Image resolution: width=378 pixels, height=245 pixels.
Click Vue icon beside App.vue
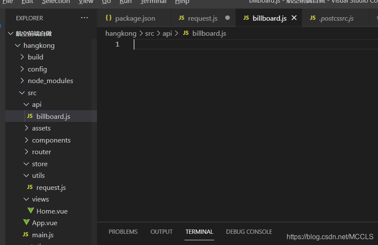pyautogui.click(x=26, y=222)
